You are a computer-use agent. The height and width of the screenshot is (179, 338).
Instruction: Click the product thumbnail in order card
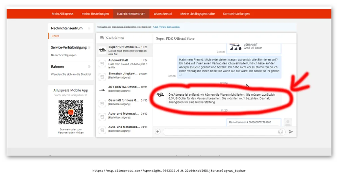[235, 47]
